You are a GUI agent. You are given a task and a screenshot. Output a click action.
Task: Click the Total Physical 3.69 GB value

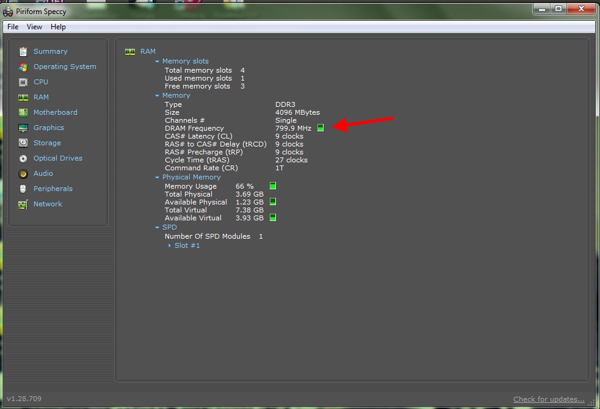pos(250,194)
